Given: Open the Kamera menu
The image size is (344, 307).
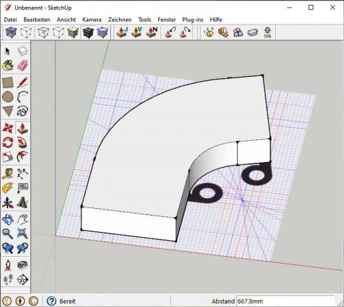Looking at the screenshot, I should click(x=92, y=20).
